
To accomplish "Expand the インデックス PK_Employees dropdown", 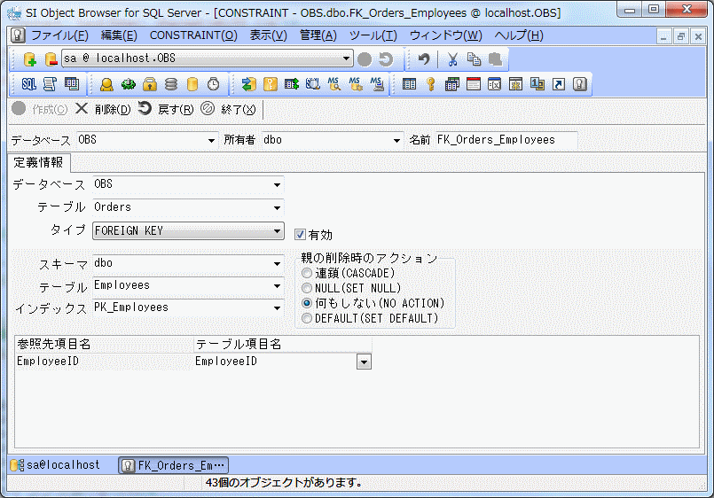I will [x=278, y=308].
